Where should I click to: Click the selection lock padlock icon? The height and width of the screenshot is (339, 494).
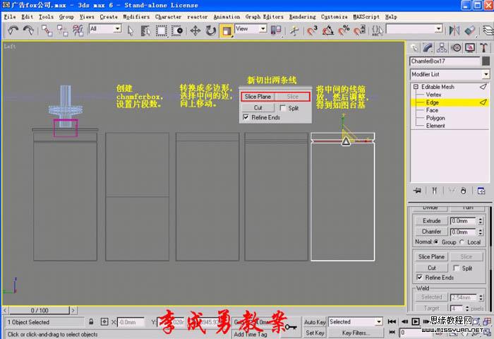pyautogui.click(x=92, y=322)
